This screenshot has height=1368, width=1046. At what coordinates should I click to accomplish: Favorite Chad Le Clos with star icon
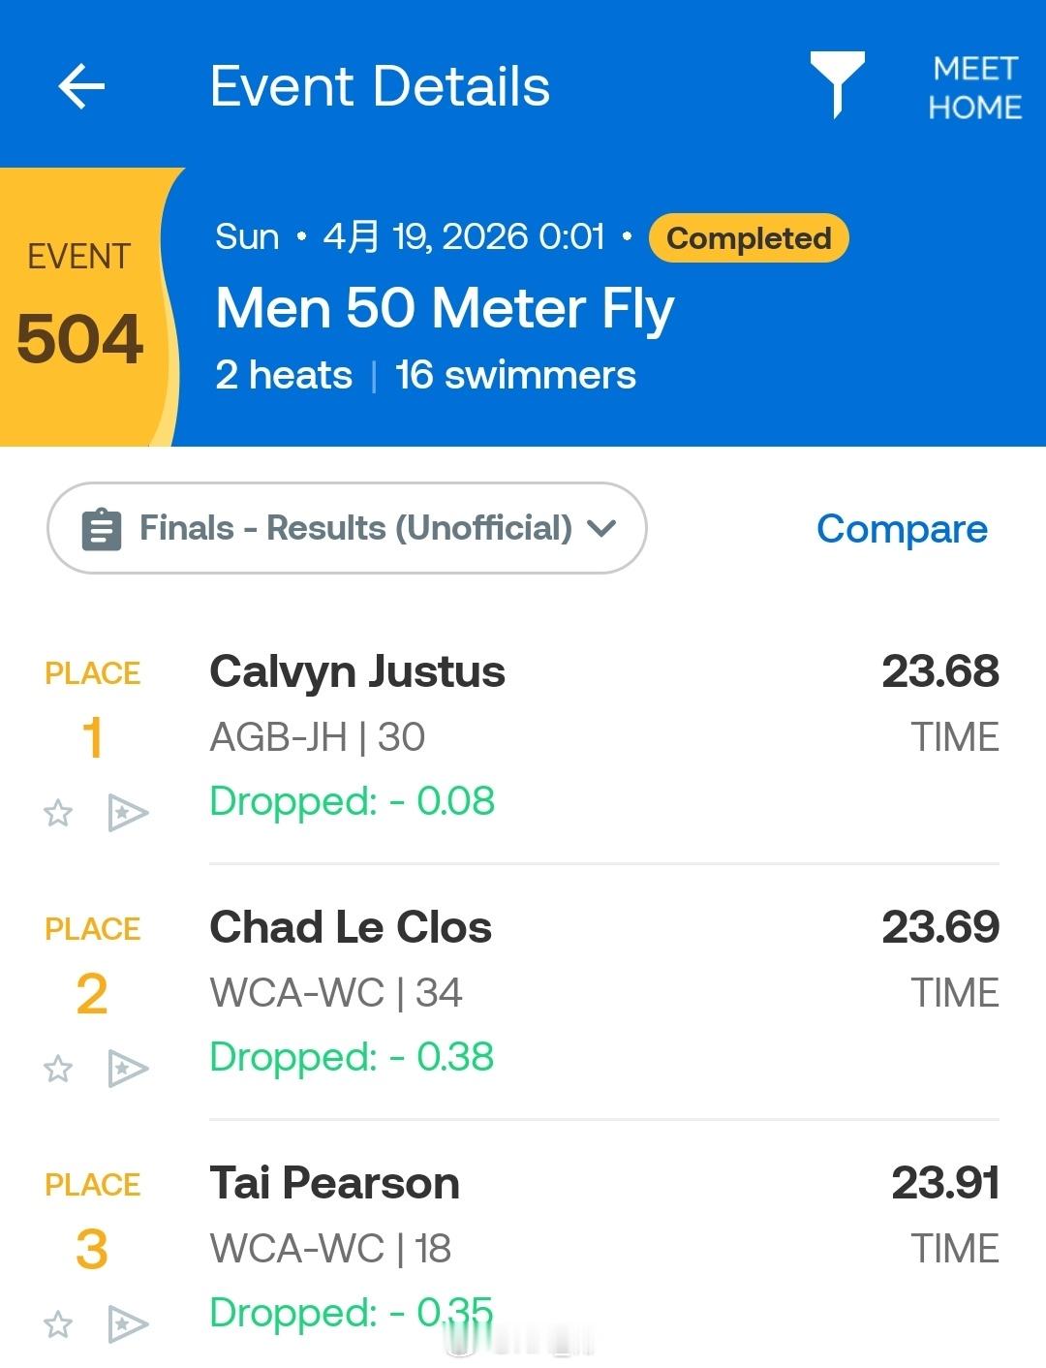pos(58,1068)
